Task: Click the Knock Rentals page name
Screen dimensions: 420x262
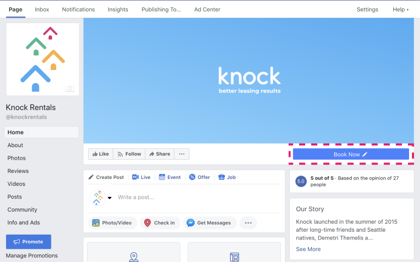Action: point(31,107)
